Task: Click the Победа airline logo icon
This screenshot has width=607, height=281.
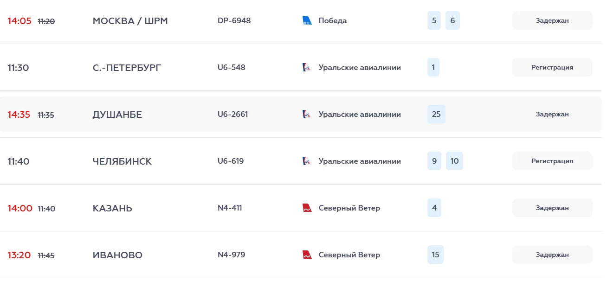Action: click(307, 20)
